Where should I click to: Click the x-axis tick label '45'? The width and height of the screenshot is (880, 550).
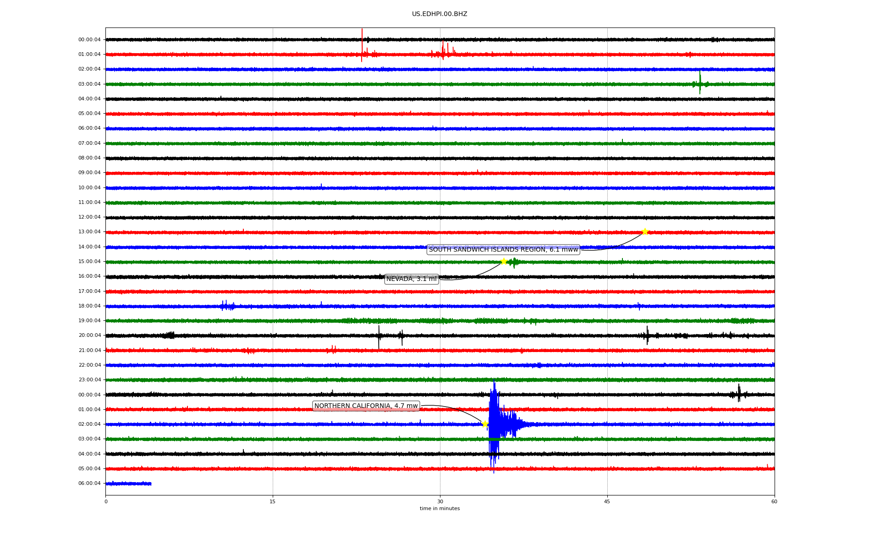[607, 501]
